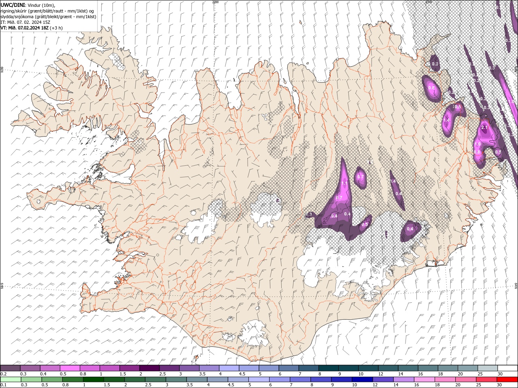Image resolution: width=518 pixels, height=388 pixels.
Task: Select the light gray upper-row swatch labeled 25
Action: click(x=488, y=368)
